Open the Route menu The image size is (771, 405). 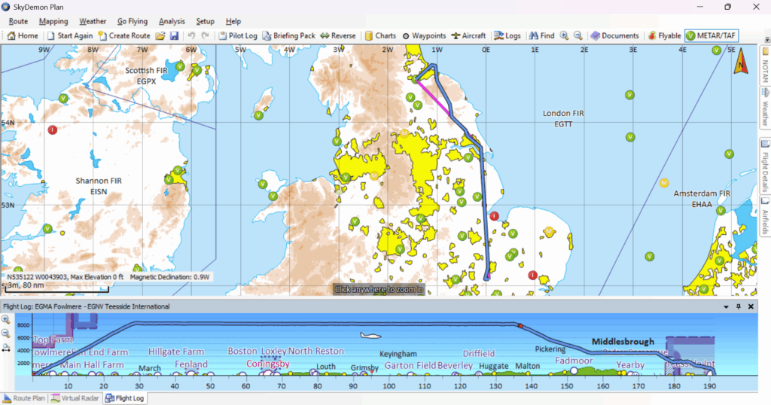[x=18, y=21]
